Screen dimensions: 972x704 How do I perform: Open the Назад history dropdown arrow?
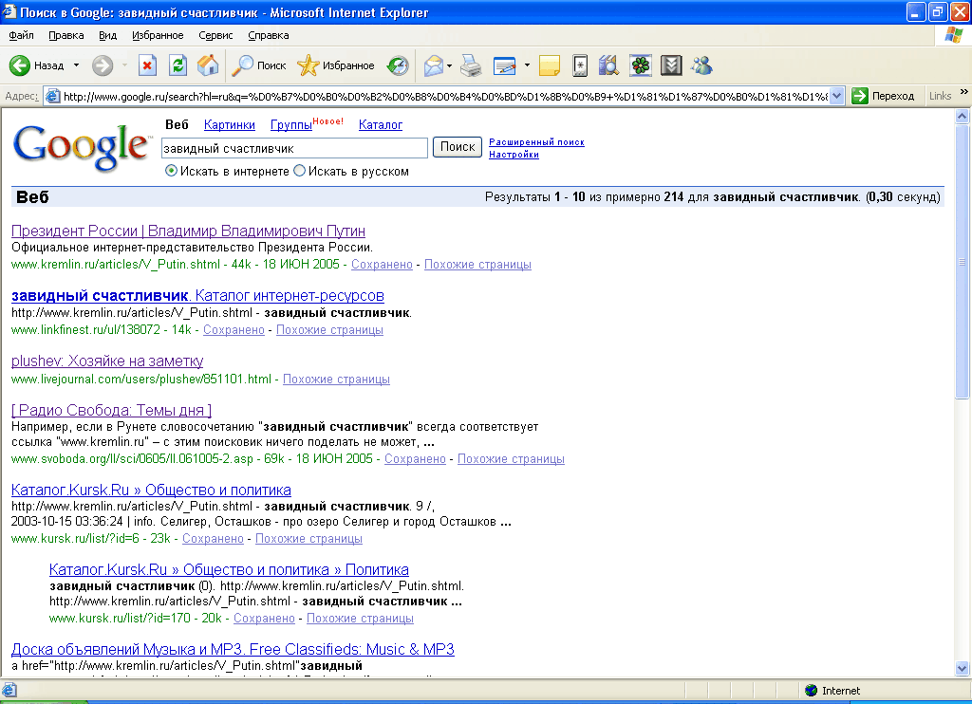76,65
